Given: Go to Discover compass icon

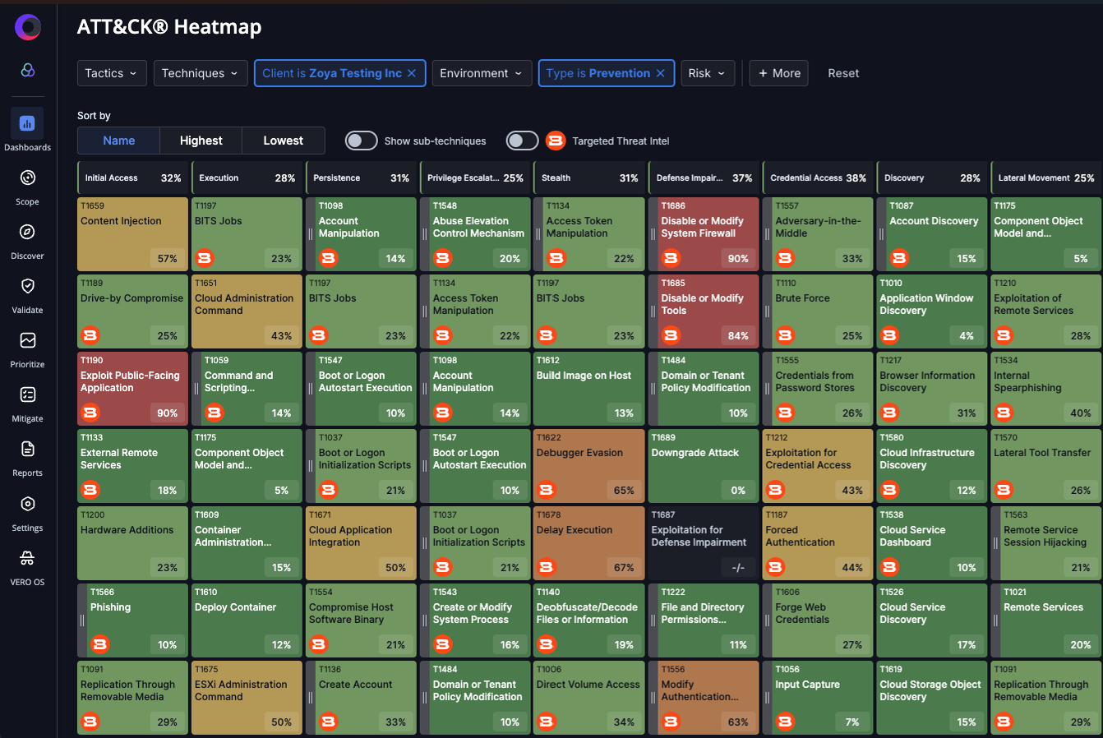Looking at the screenshot, I should pyautogui.click(x=27, y=233).
